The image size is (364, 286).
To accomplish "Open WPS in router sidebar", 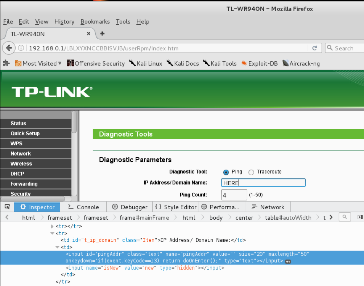I will [36, 144].
